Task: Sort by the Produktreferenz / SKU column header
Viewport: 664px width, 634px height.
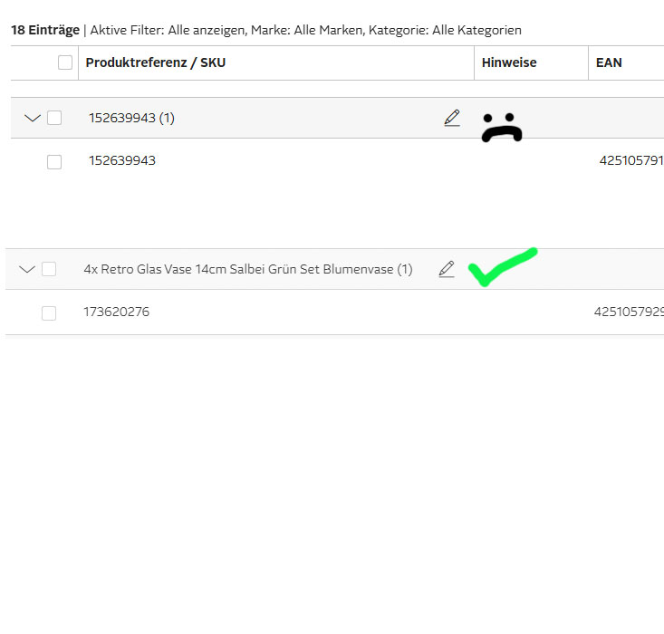Action: click(x=155, y=62)
